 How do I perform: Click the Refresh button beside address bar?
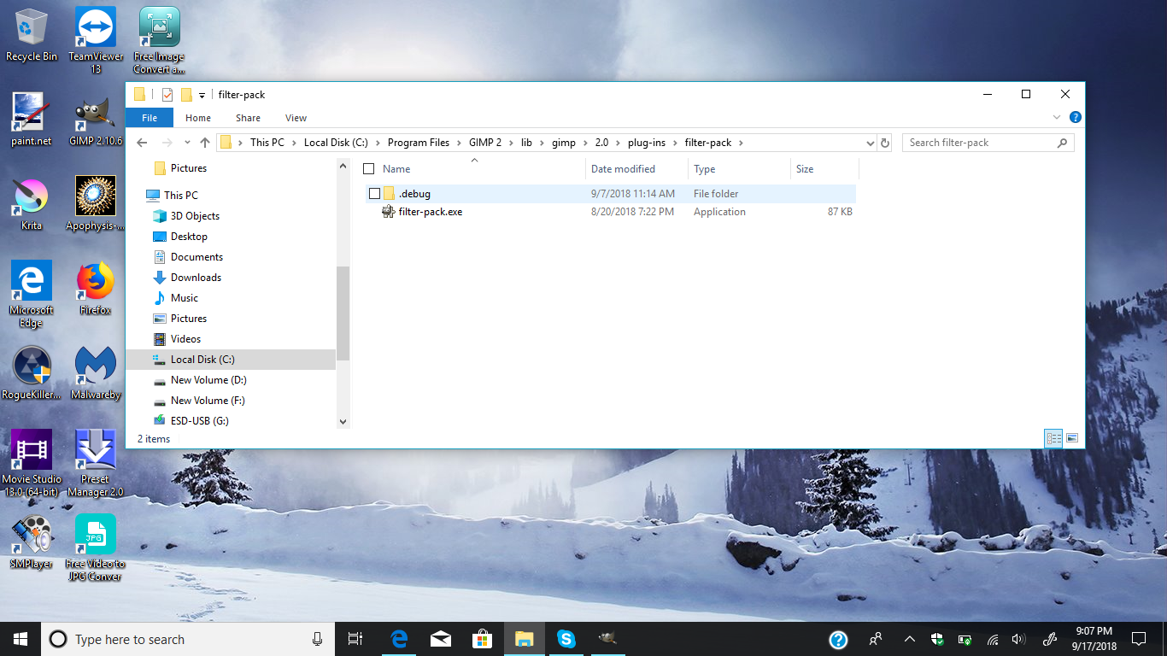click(885, 143)
